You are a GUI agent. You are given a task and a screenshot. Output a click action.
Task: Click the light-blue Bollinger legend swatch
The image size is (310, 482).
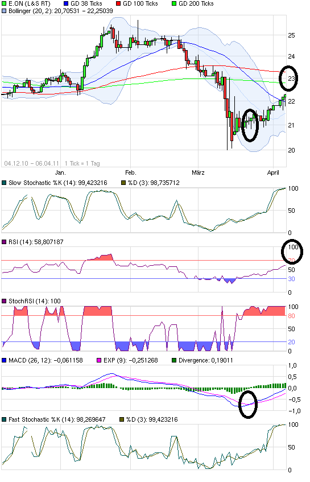tap(3, 11)
